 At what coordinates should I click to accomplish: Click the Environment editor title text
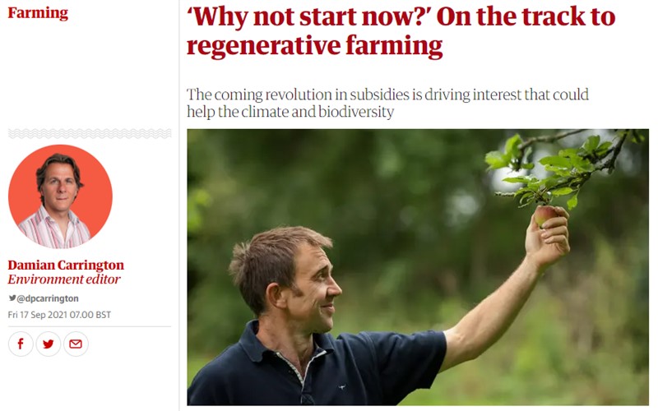(64, 279)
